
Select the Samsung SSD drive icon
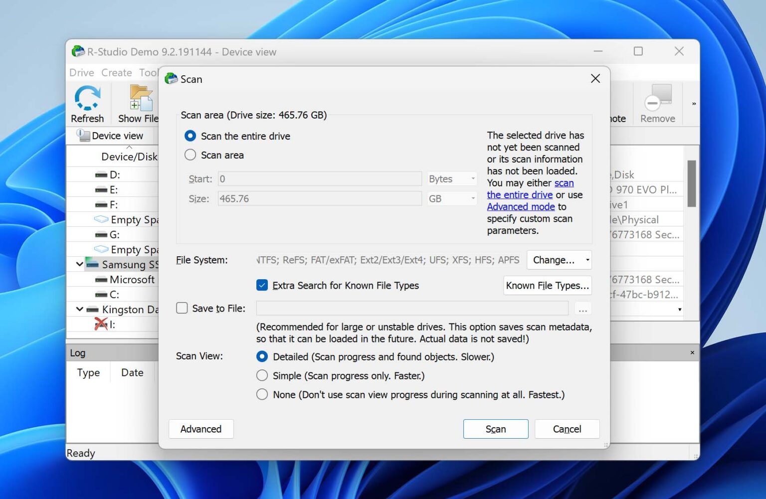[94, 264]
